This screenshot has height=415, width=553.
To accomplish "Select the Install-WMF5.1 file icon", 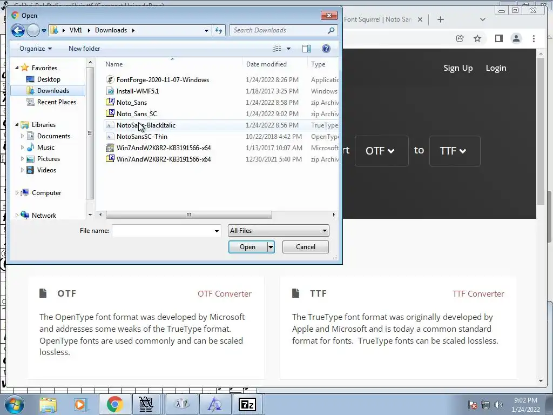I will coord(110,91).
